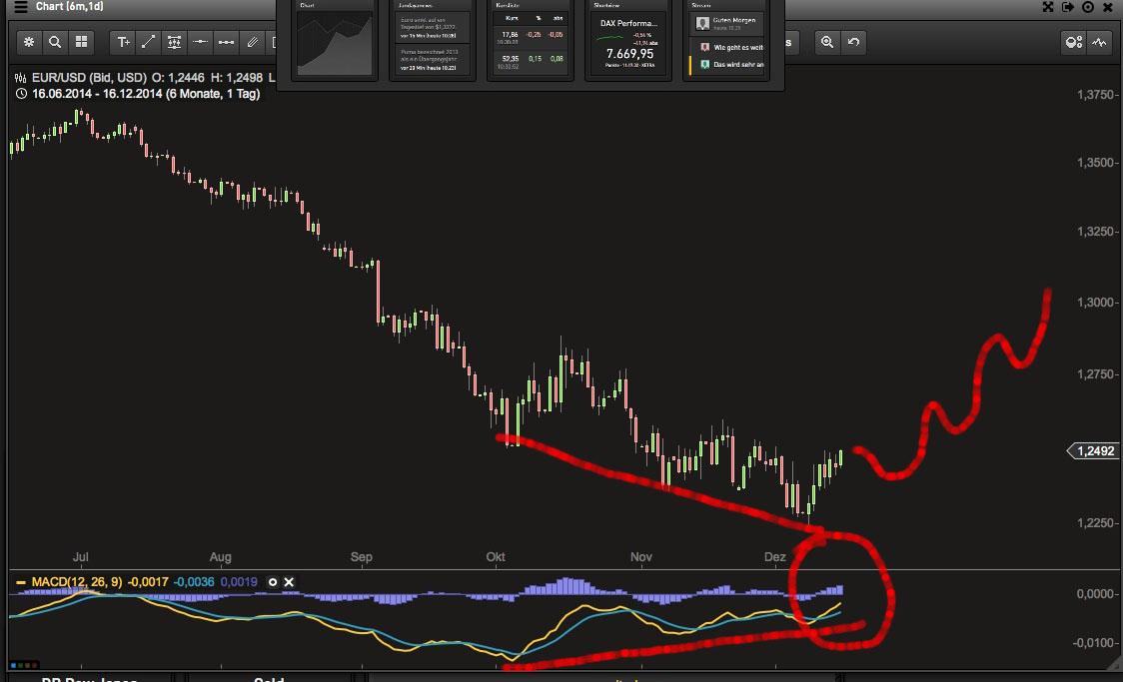The height and width of the screenshot is (682, 1123).
Task: Click the blue page dot below MACD
Action: (13, 666)
